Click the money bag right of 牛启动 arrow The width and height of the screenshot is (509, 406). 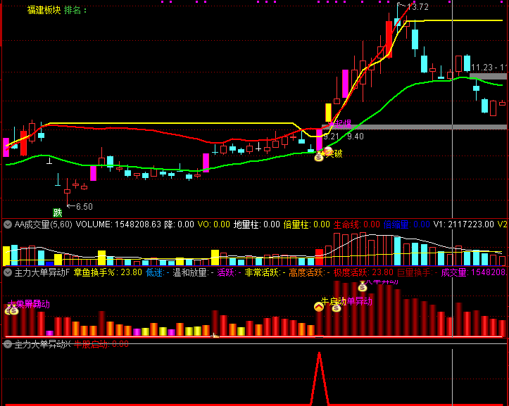point(337,307)
